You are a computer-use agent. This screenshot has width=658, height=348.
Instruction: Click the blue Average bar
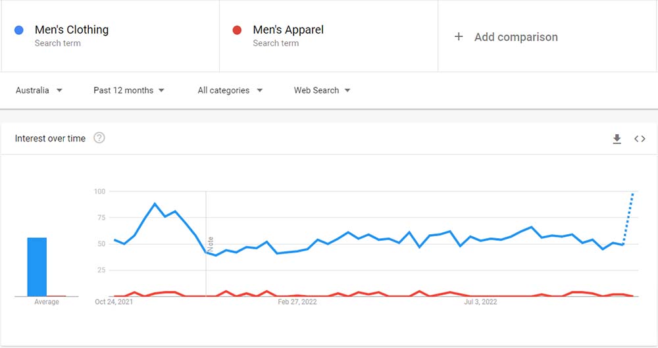pos(37,267)
